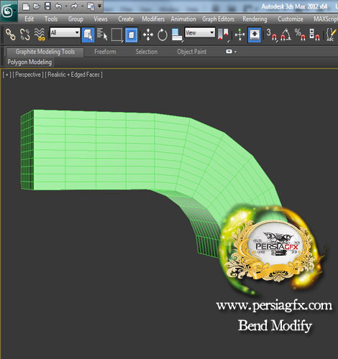Activate the Select and Scale tool
338x359 pixels.
click(x=177, y=35)
